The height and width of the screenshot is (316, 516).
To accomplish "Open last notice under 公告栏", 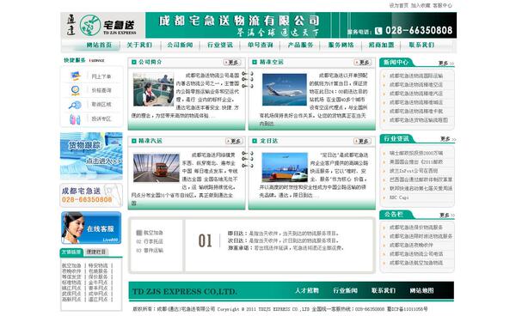I will point(416,263).
